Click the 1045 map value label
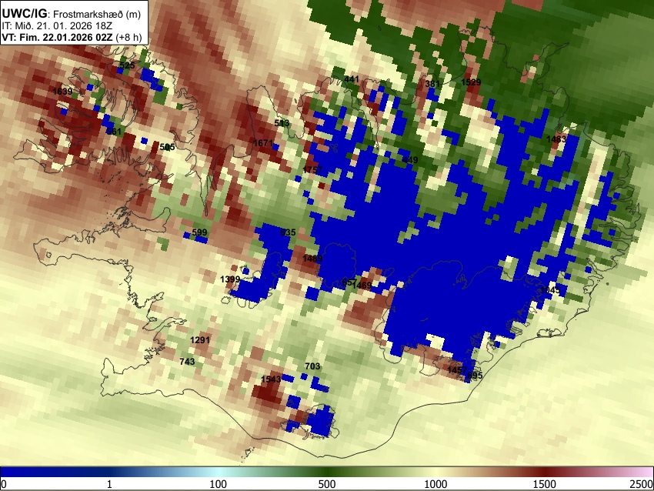The image size is (654, 491). tap(550, 289)
